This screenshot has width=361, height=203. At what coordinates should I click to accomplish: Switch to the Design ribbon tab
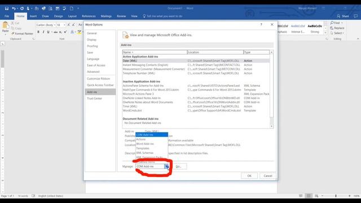point(58,16)
